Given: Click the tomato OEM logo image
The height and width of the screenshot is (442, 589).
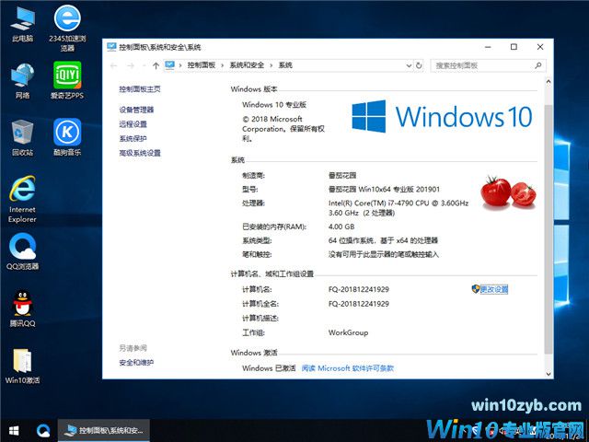Looking at the screenshot, I should coord(508,192).
